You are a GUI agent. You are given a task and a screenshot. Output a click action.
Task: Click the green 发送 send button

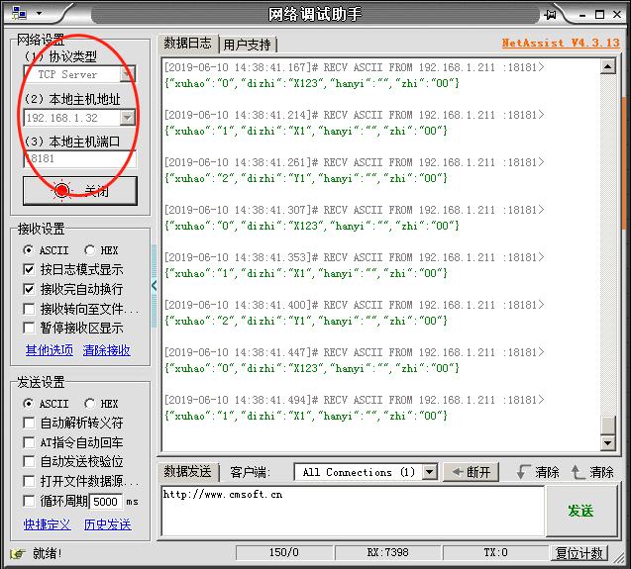click(x=581, y=511)
